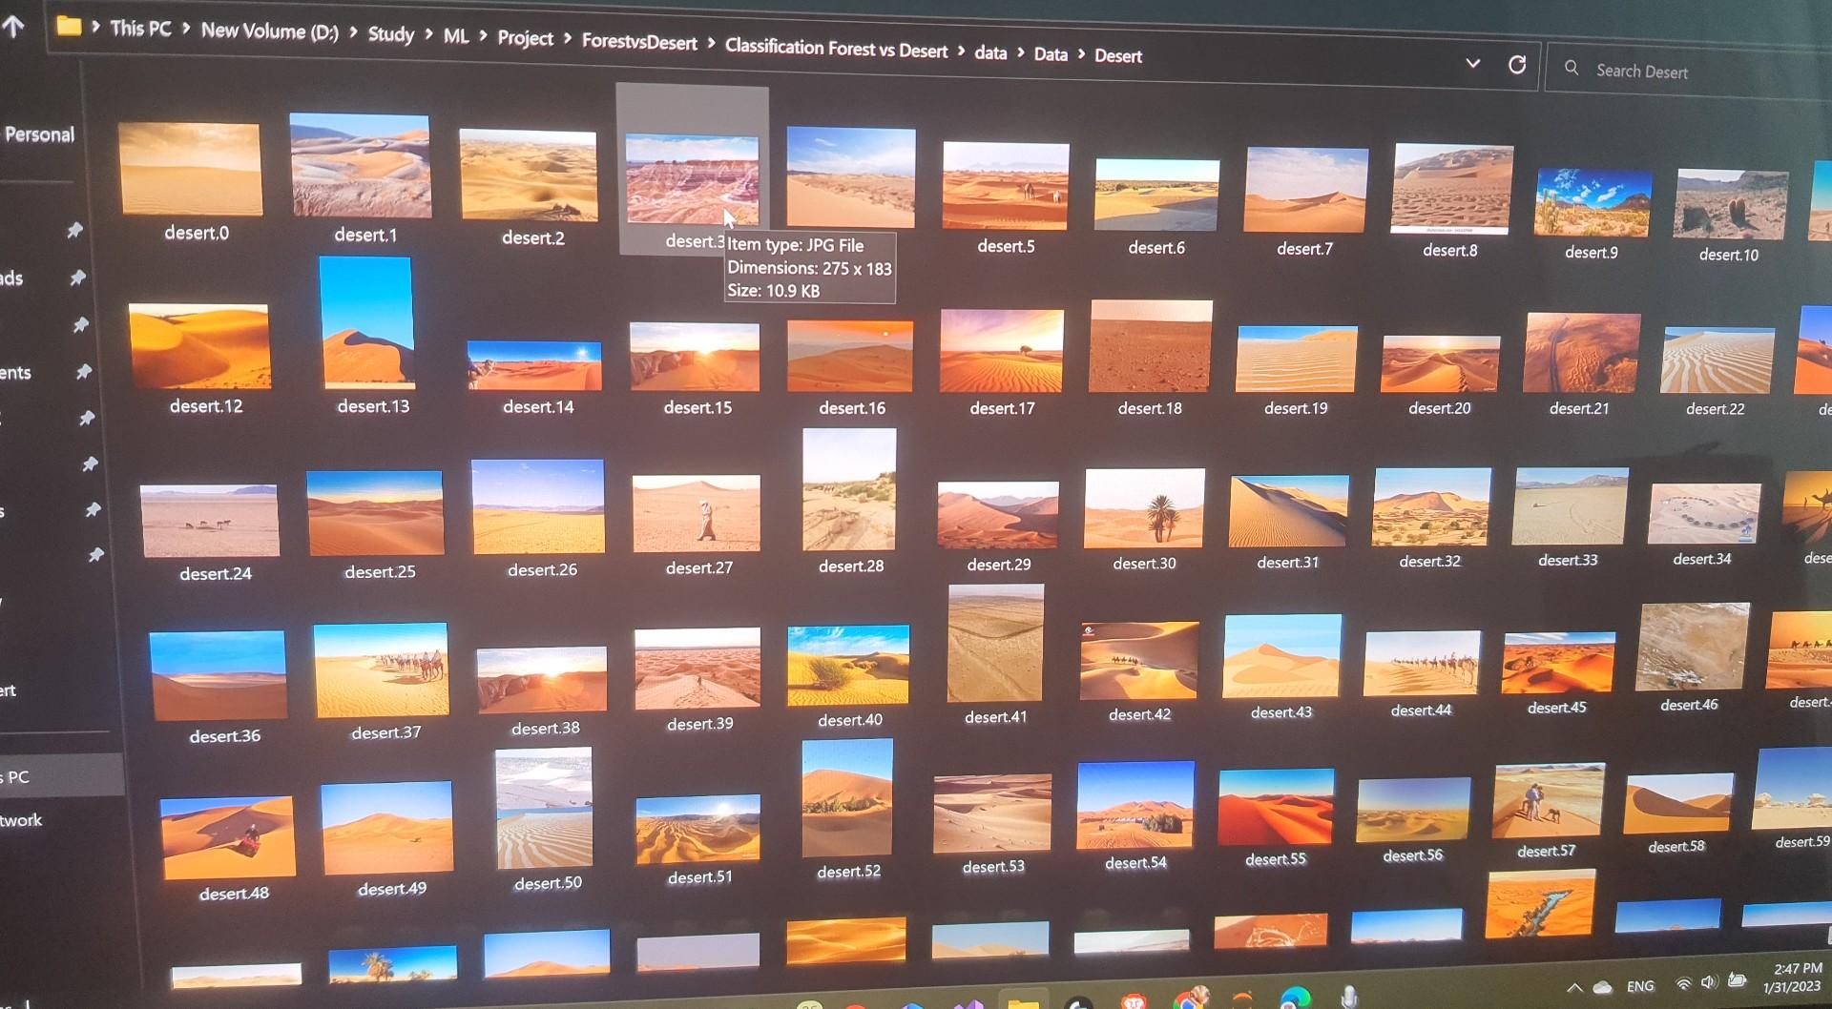The width and height of the screenshot is (1832, 1009).
Task: Refresh the Desert folder view
Action: click(1516, 65)
